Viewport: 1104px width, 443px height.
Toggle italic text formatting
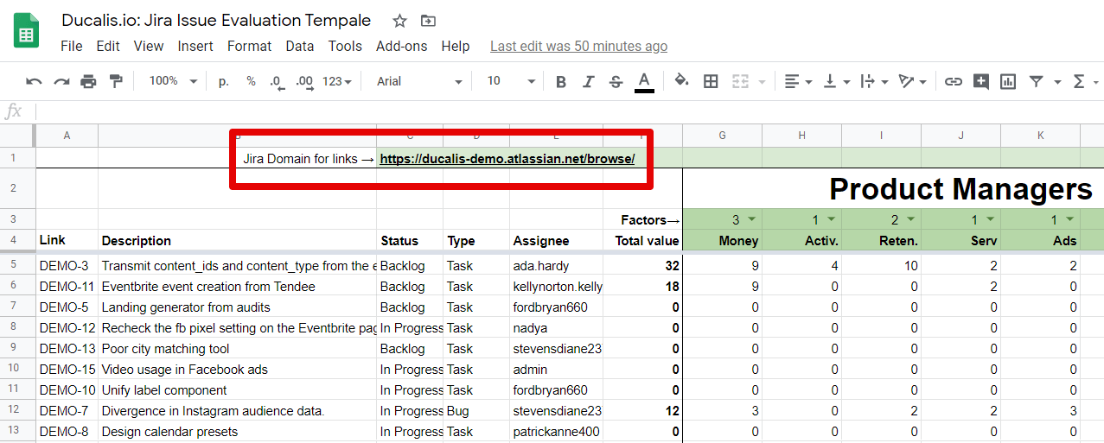pyautogui.click(x=589, y=81)
